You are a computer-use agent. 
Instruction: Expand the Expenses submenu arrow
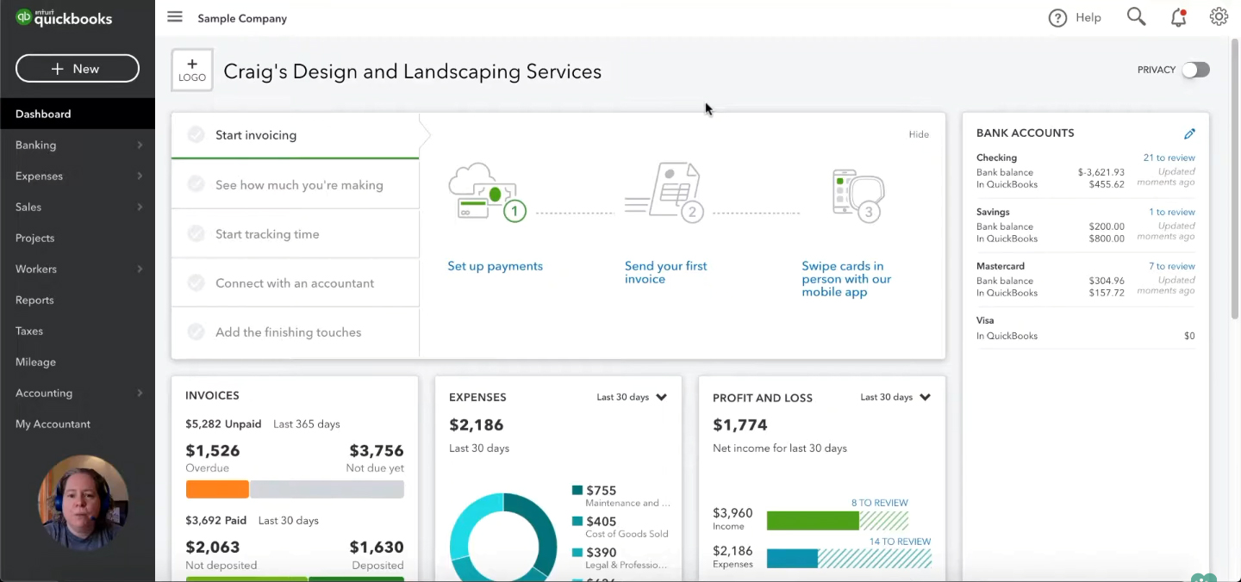tap(140, 176)
